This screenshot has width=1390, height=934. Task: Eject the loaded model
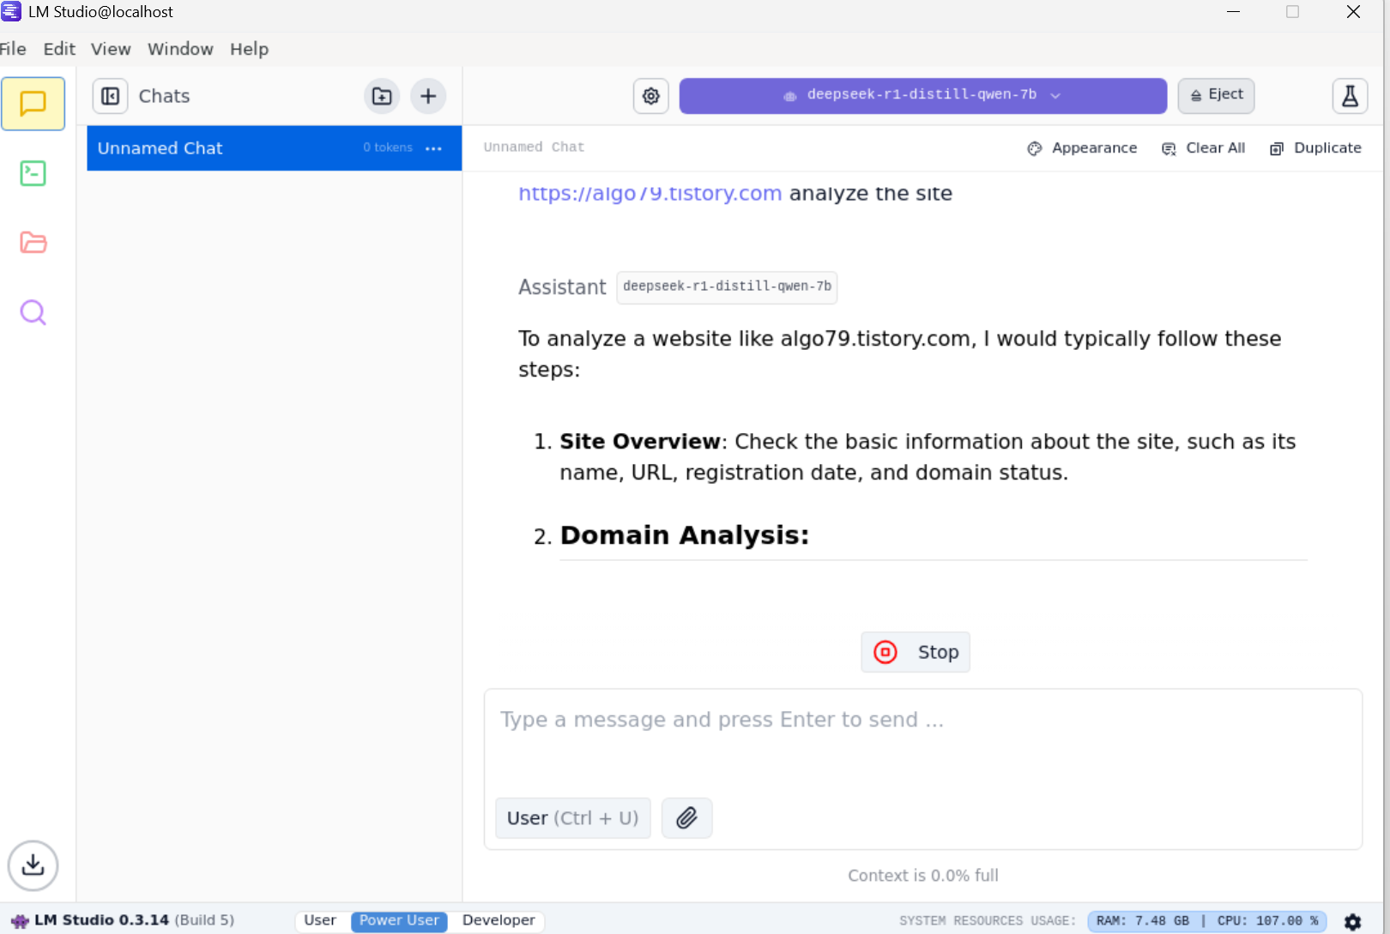pos(1216,95)
